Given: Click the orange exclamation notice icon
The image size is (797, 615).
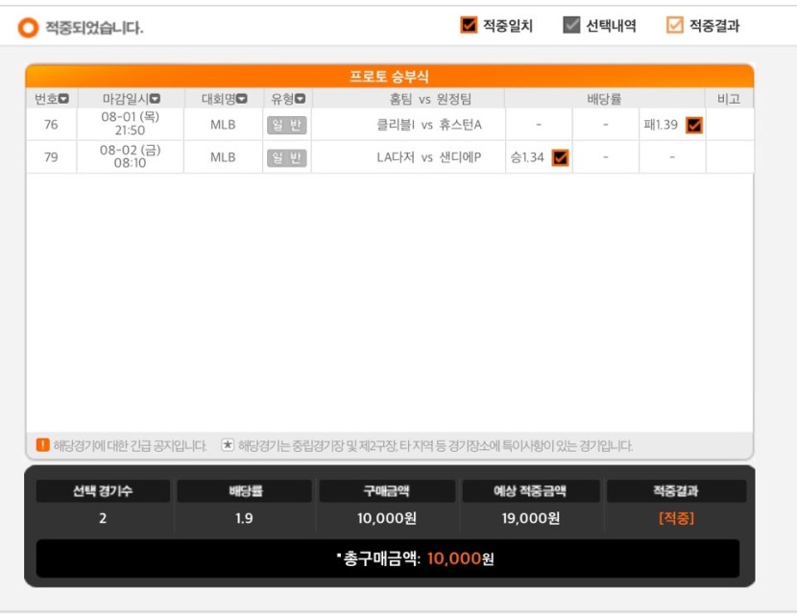Looking at the screenshot, I should pos(42,445).
